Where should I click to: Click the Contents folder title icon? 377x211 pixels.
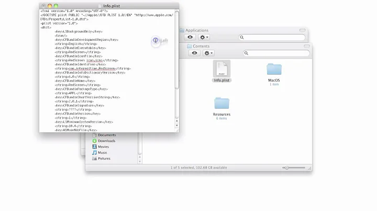pos(189,46)
